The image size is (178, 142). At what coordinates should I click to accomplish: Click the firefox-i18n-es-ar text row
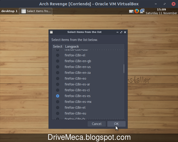click(77, 84)
